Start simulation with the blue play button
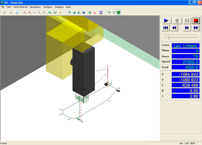This screenshot has width=202, height=145. pyautogui.click(x=166, y=21)
